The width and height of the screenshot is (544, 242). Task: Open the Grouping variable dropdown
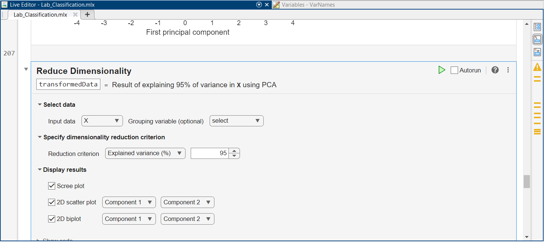pyautogui.click(x=236, y=121)
